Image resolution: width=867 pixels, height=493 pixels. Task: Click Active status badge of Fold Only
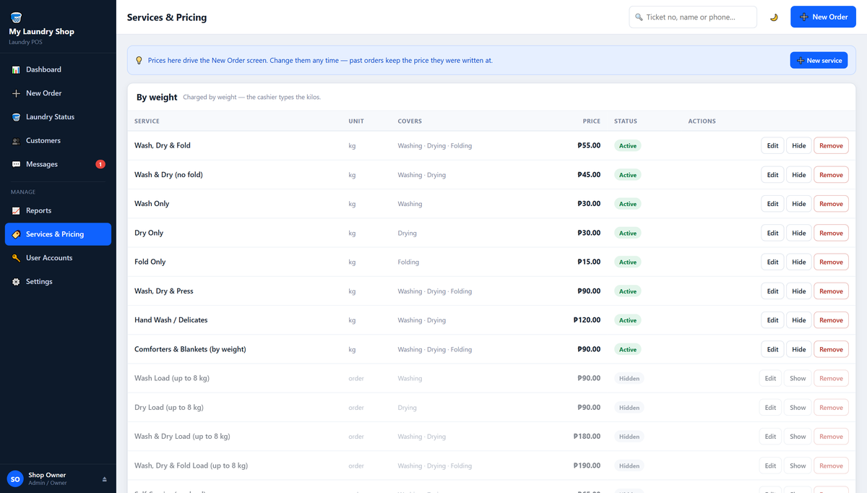tap(628, 262)
